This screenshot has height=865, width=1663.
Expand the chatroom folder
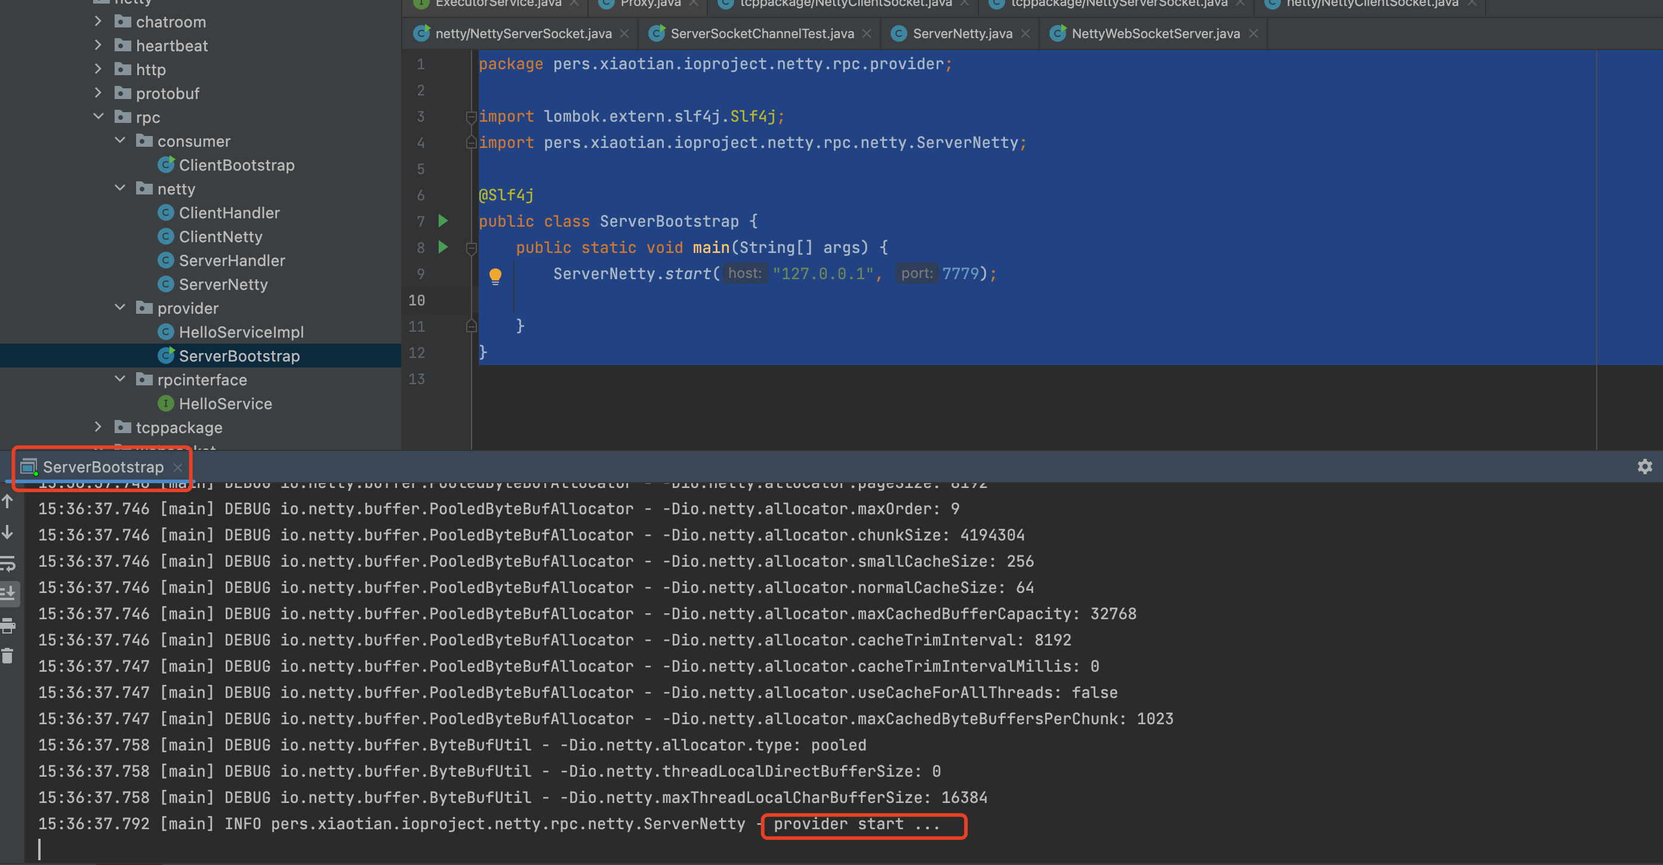click(98, 21)
